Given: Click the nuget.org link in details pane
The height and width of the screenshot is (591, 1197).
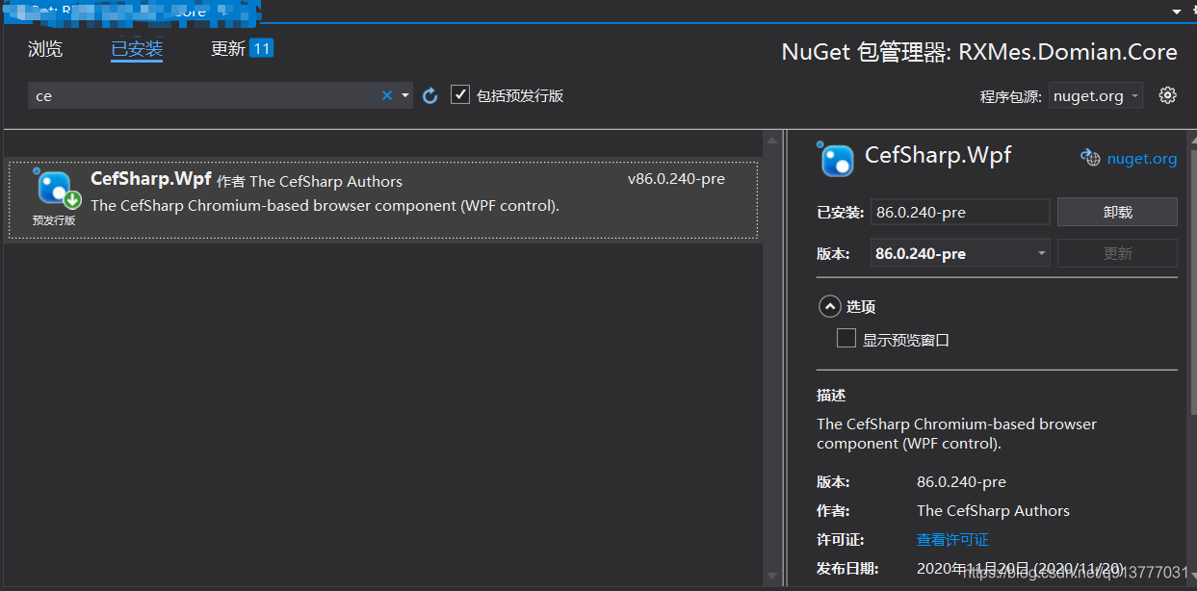Looking at the screenshot, I should (1141, 158).
